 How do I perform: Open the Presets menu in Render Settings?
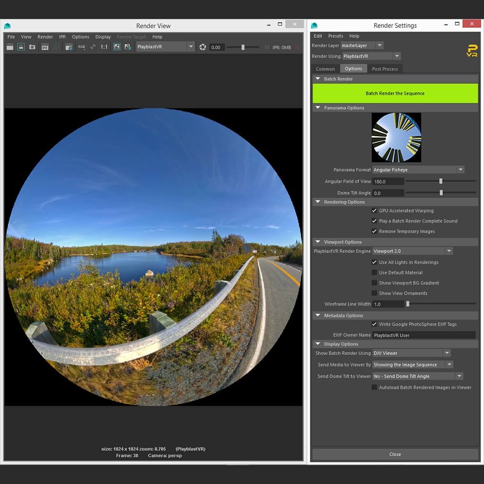(336, 36)
